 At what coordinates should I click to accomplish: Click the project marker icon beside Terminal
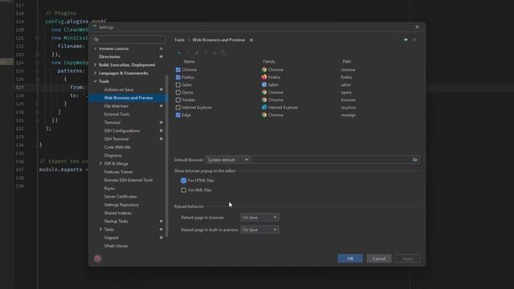click(x=161, y=123)
